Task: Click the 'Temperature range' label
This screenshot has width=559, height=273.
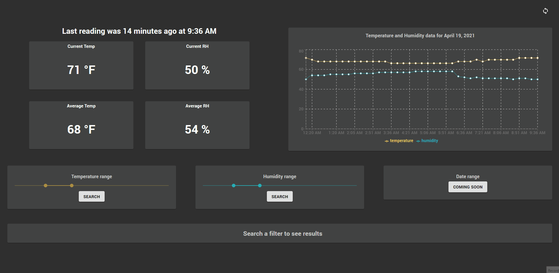Action: click(x=92, y=176)
